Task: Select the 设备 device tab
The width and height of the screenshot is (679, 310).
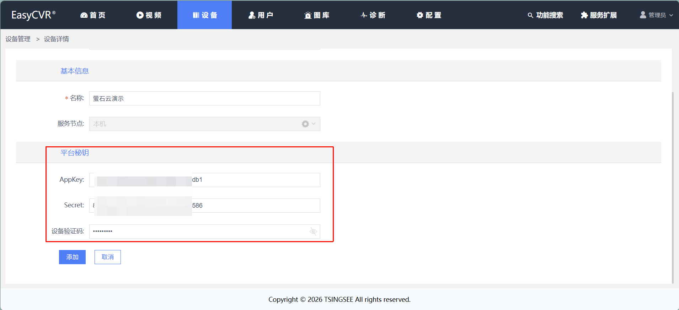Action: pyautogui.click(x=205, y=15)
